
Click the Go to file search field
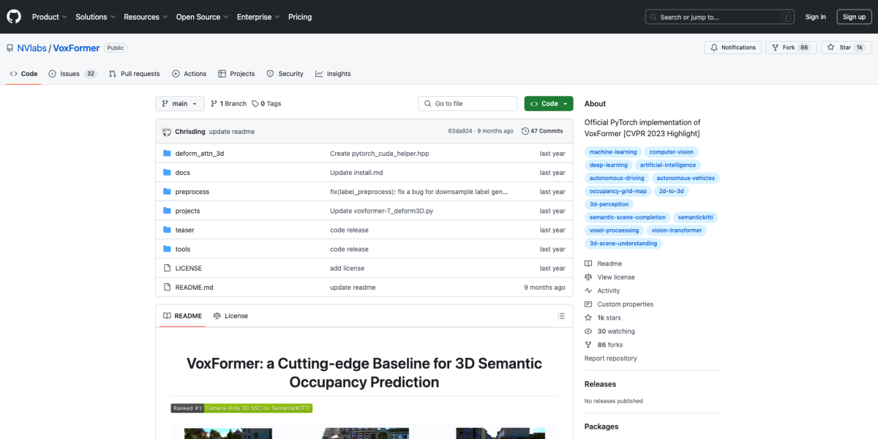(x=468, y=104)
